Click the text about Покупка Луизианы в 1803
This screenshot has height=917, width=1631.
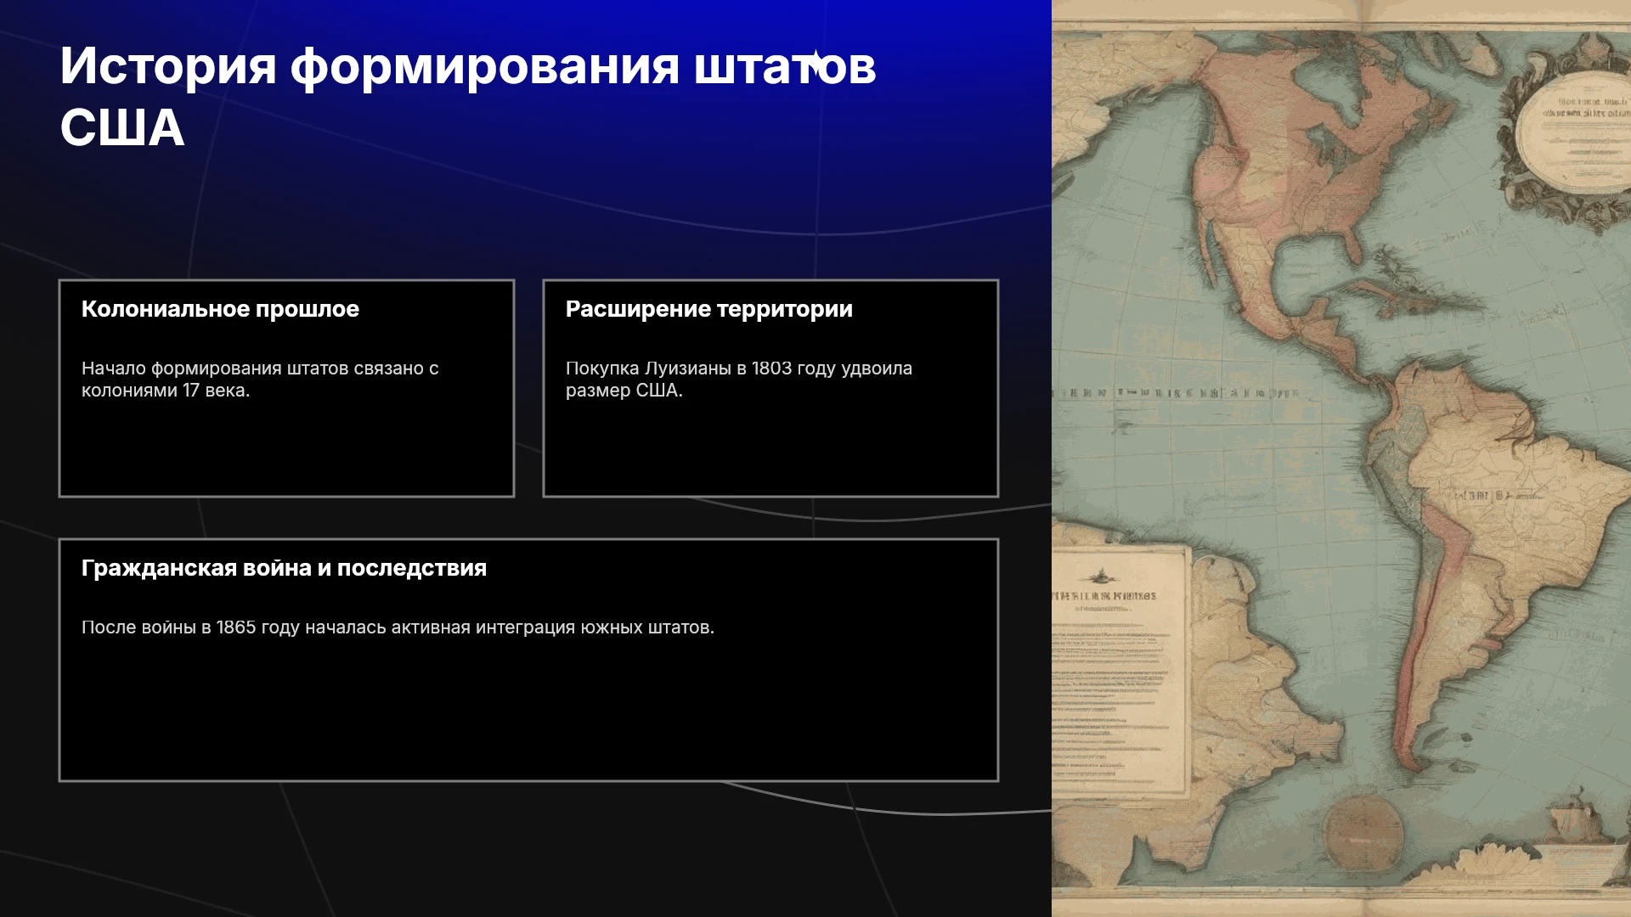(739, 379)
